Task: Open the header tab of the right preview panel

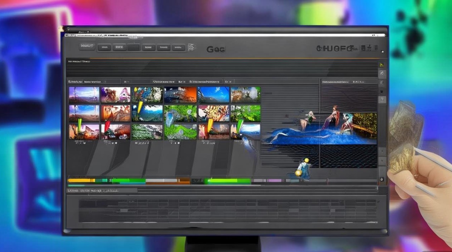Action: pos(340,81)
